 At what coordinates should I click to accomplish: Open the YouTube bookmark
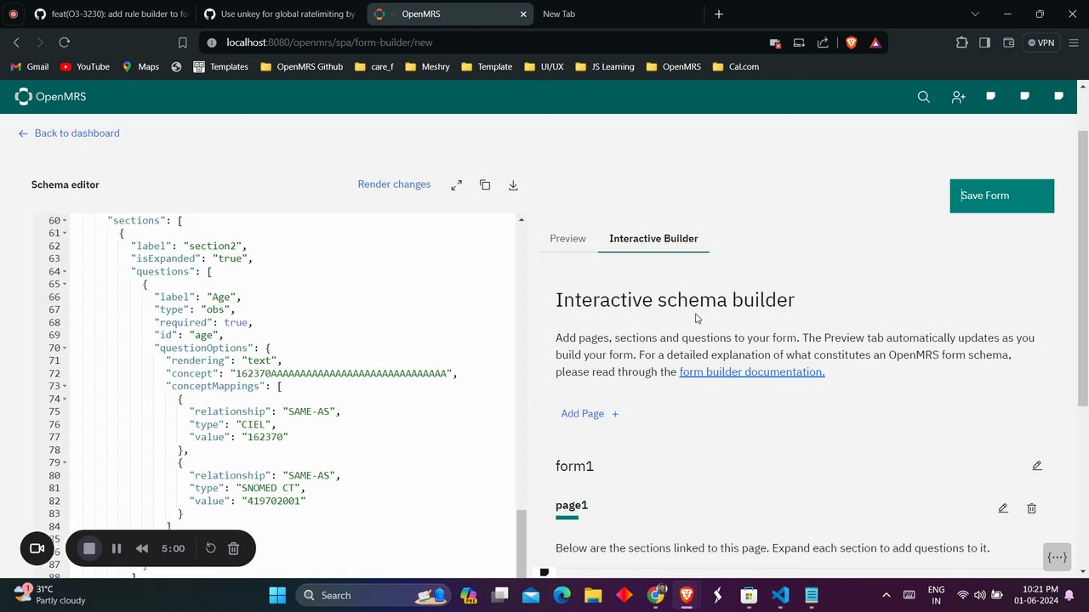coord(85,67)
